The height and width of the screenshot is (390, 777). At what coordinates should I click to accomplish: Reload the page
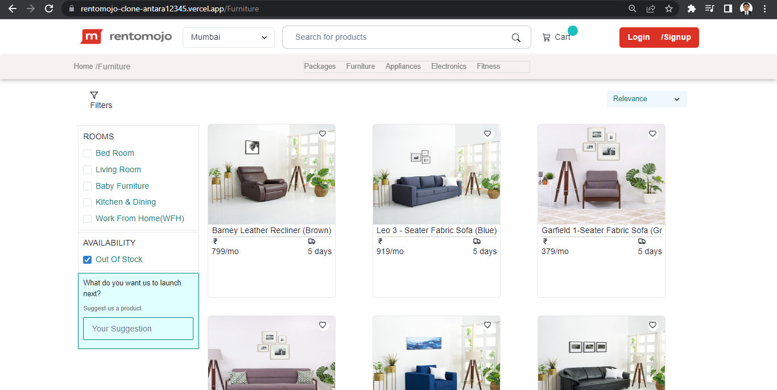tap(49, 9)
